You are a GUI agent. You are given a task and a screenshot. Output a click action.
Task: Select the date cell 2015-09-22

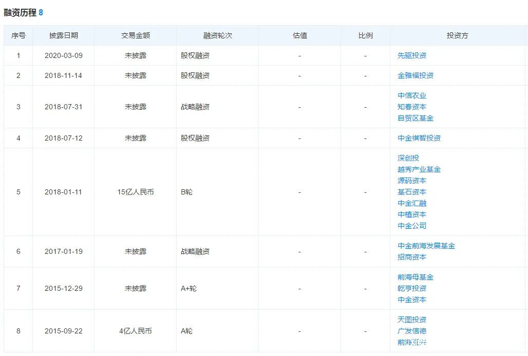[64, 331]
